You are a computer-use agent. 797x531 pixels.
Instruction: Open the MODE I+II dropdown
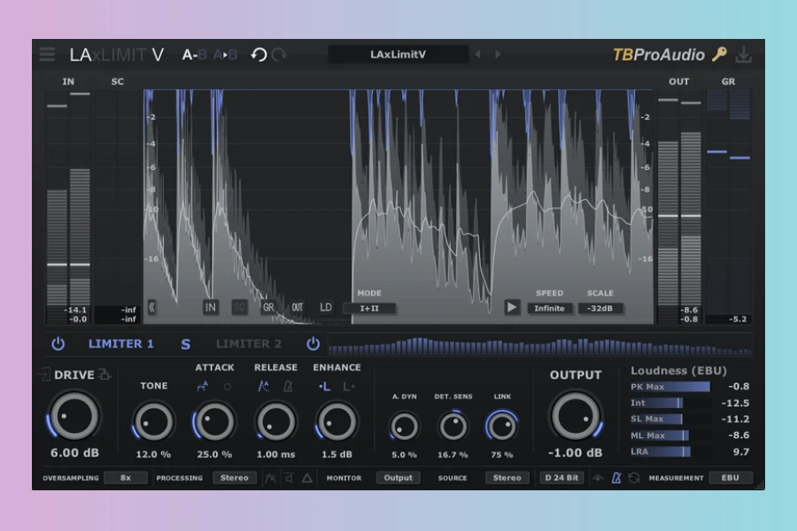pos(369,309)
